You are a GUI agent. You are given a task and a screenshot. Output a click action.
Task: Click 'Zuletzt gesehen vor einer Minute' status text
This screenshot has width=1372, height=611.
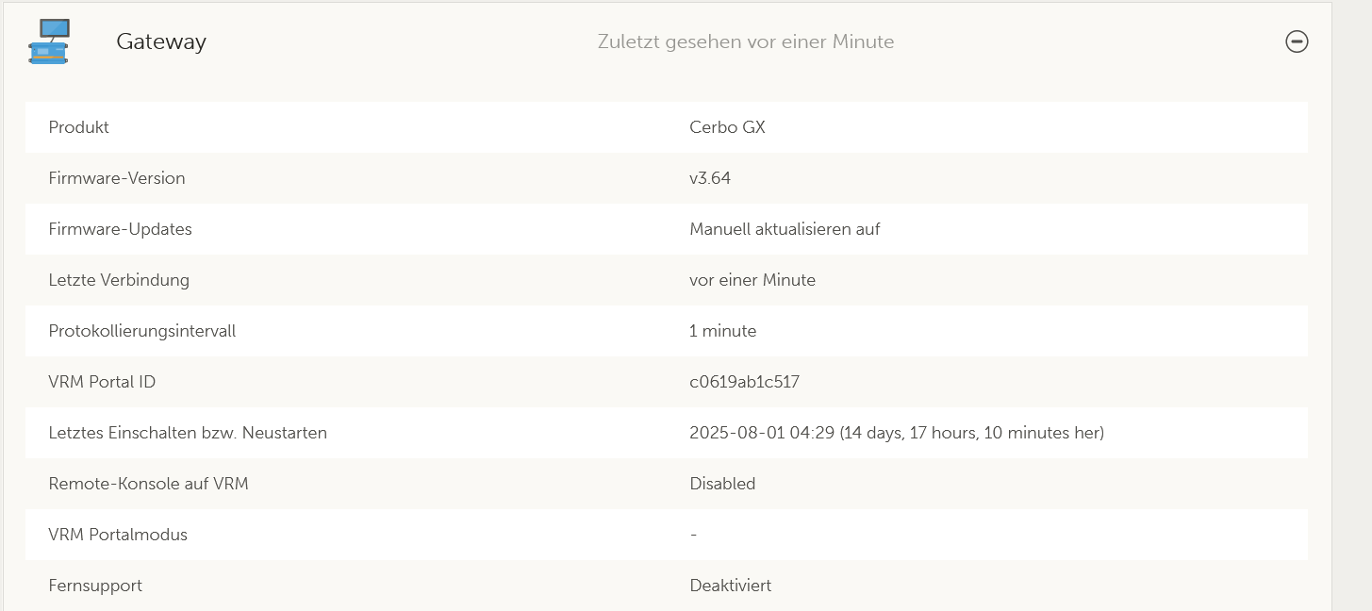coord(745,41)
